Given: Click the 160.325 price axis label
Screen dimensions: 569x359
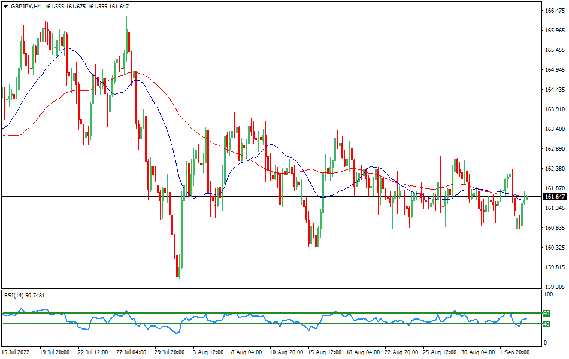Looking at the screenshot, I should tap(555, 247).
